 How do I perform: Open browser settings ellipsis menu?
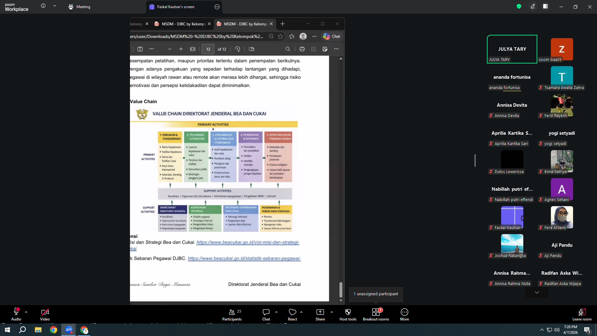pos(314,36)
